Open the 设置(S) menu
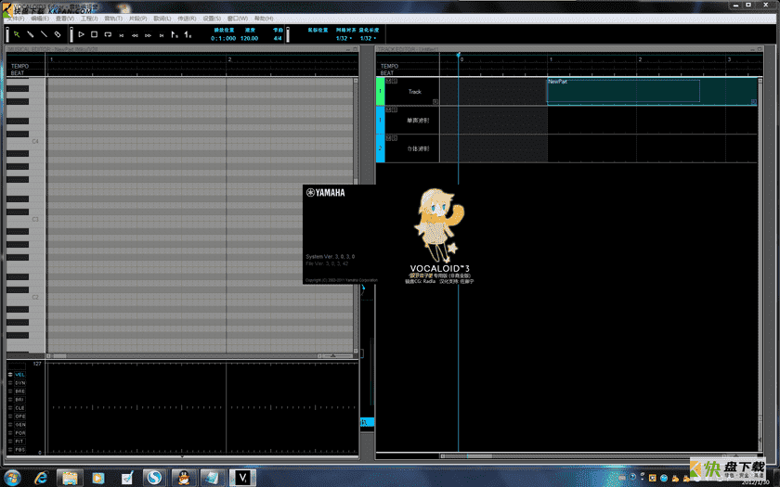 pos(212,19)
